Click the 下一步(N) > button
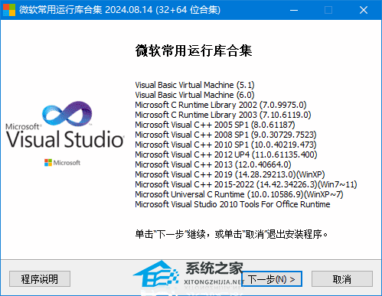This screenshot has width=382, height=296. (x=272, y=279)
